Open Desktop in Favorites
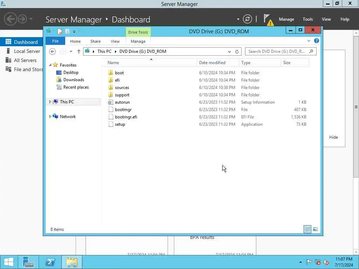Image resolution: width=359 pixels, height=269 pixels. (71, 73)
